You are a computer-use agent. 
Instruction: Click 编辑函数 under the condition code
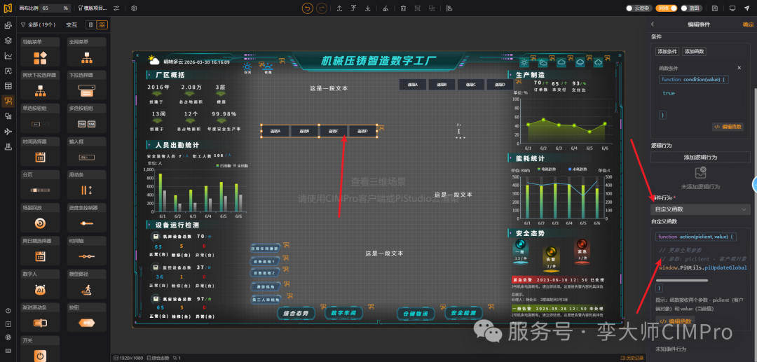pyautogui.click(x=727, y=127)
